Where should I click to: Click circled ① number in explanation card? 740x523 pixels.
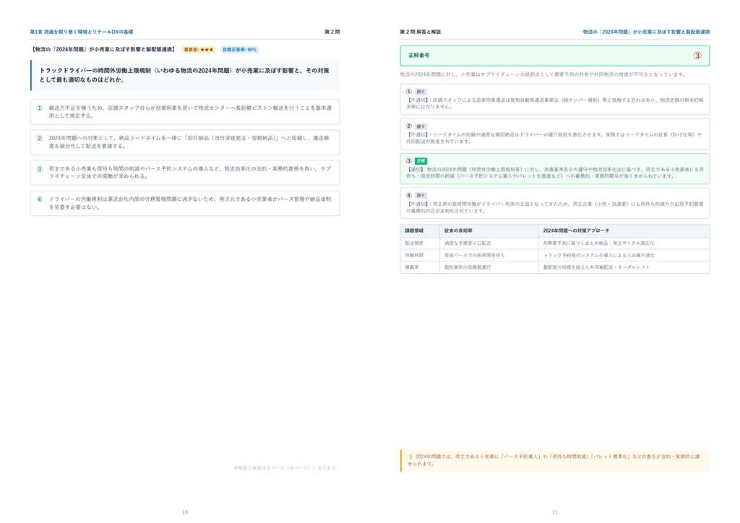409,92
